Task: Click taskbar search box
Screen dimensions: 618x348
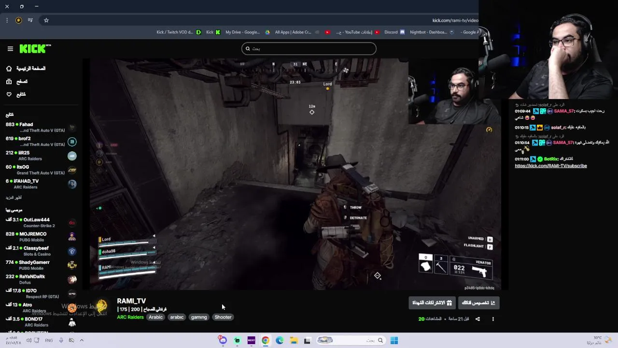Action: (x=351, y=340)
